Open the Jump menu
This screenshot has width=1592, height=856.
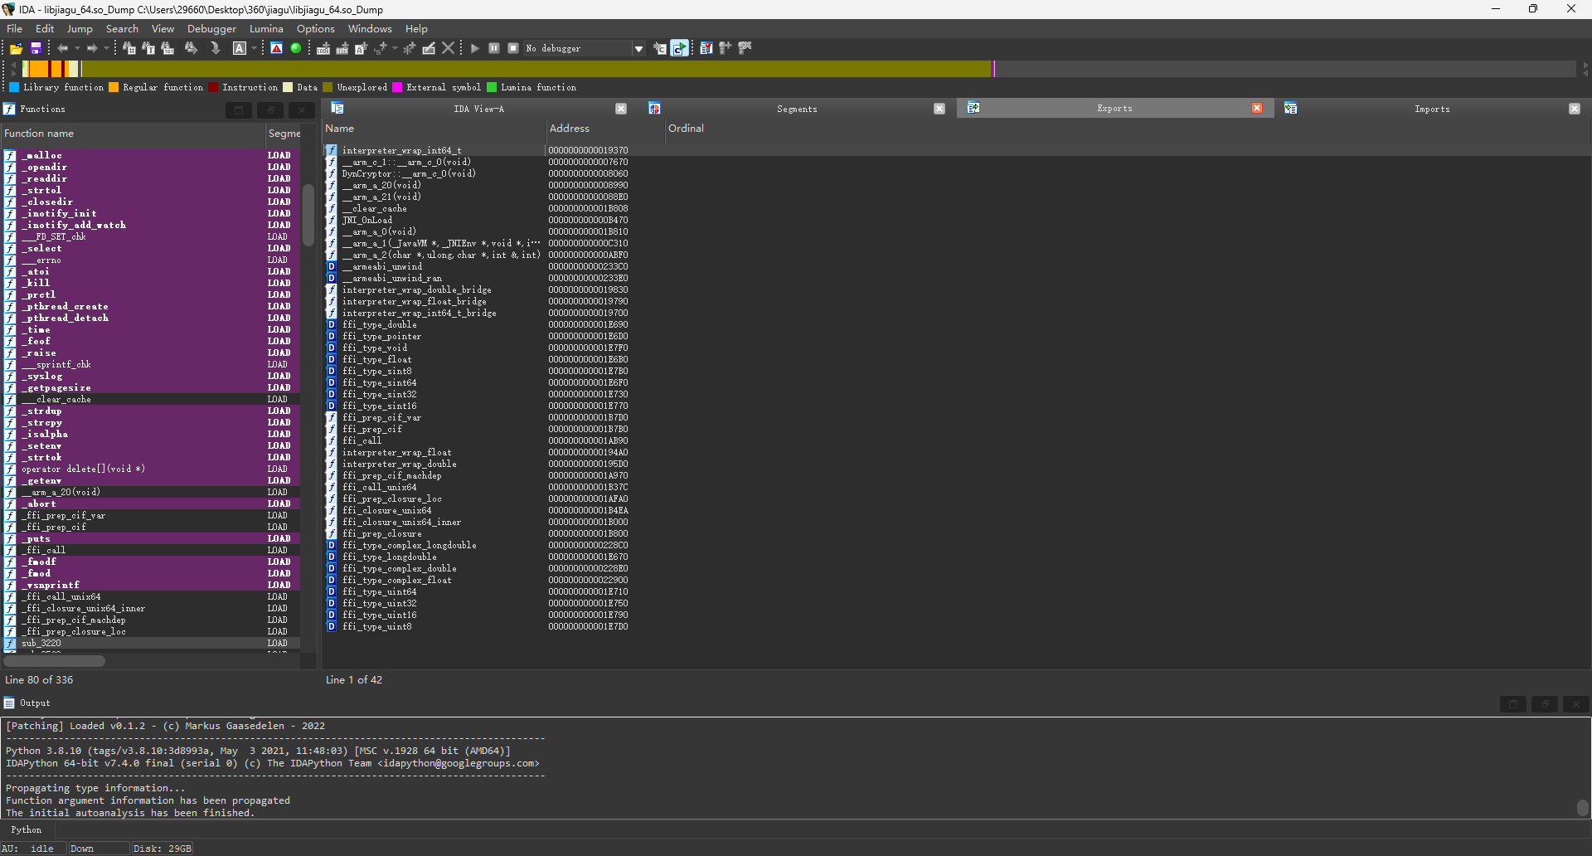[x=80, y=29]
